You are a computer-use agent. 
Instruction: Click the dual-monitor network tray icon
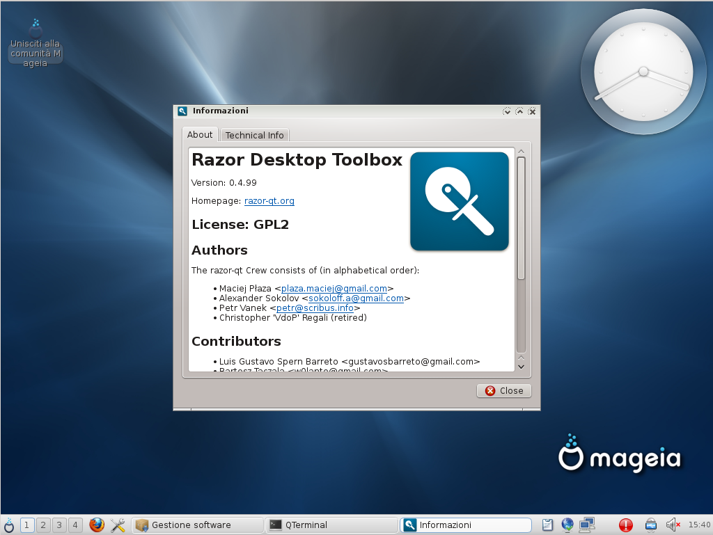(x=587, y=525)
